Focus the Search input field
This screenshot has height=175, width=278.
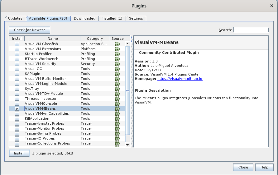point(251,30)
